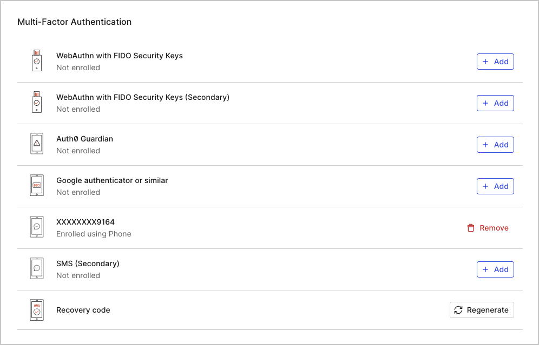Click the Recovery code device icon
The height and width of the screenshot is (345, 539).
click(x=36, y=309)
